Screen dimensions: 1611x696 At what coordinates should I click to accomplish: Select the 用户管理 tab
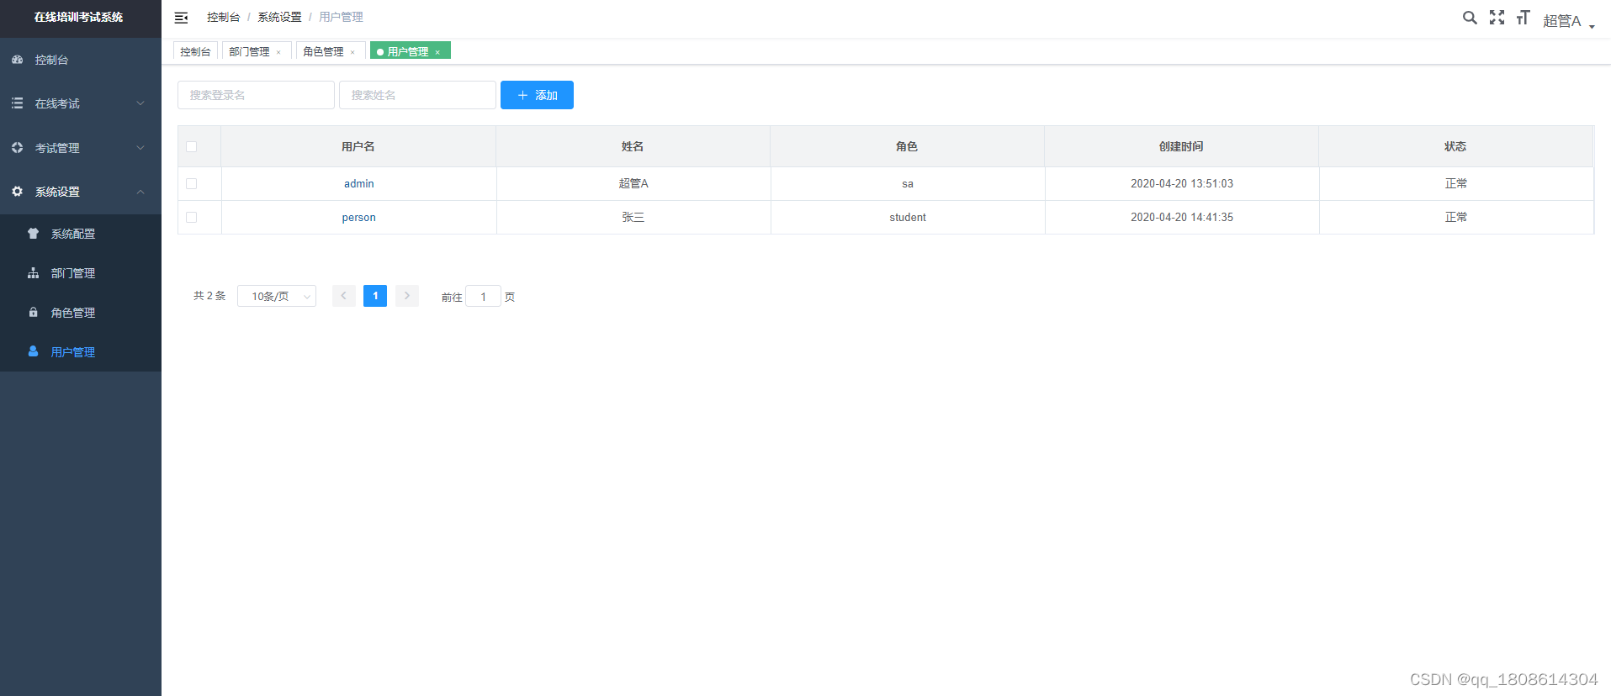(x=408, y=51)
